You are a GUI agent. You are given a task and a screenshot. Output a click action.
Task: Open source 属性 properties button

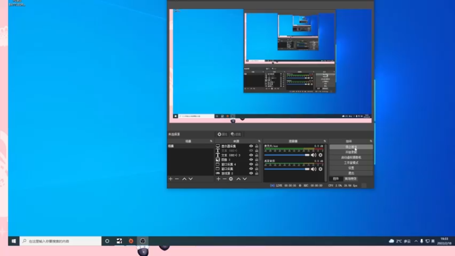(x=222, y=134)
